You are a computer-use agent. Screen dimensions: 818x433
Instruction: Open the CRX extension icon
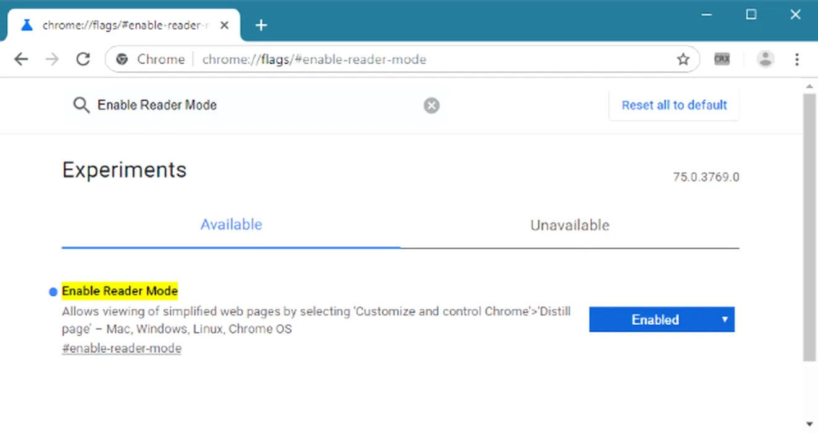tap(721, 59)
